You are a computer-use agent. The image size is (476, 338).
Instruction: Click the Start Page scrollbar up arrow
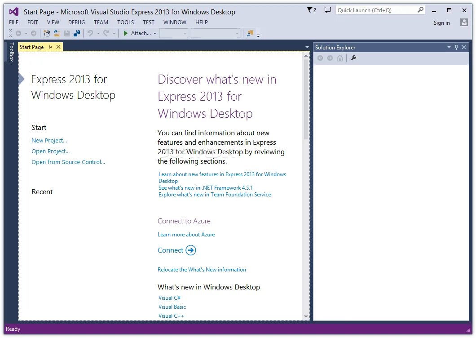[x=306, y=55]
